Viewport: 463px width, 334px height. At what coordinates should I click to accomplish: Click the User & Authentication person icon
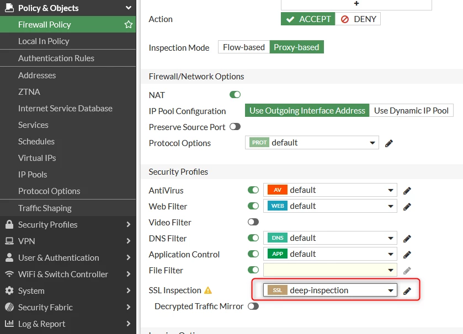(x=9, y=257)
